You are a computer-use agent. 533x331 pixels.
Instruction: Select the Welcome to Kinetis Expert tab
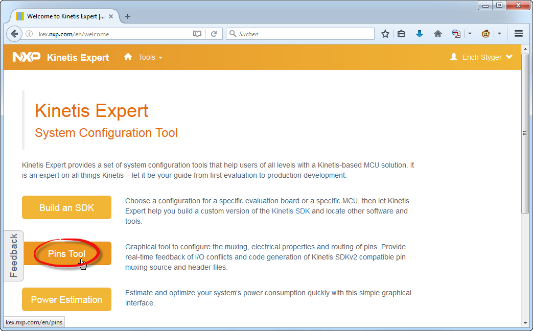(x=61, y=16)
